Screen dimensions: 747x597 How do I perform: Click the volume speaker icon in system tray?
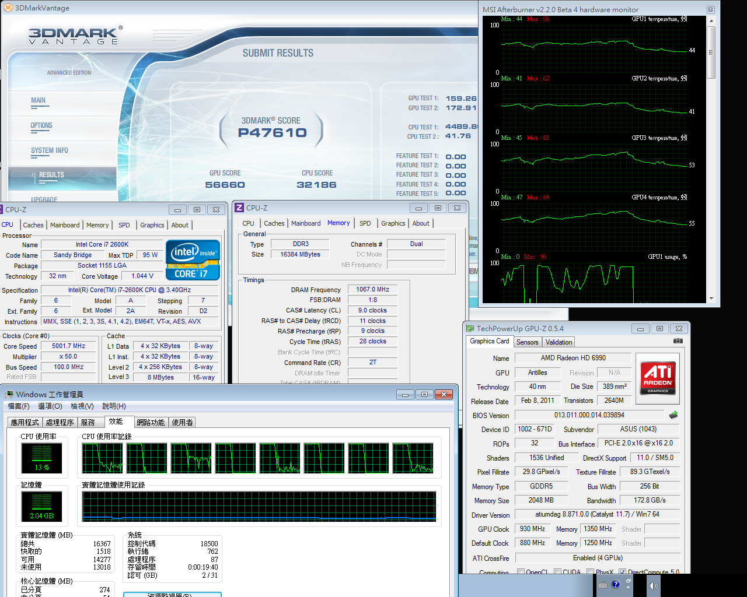[653, 585]
